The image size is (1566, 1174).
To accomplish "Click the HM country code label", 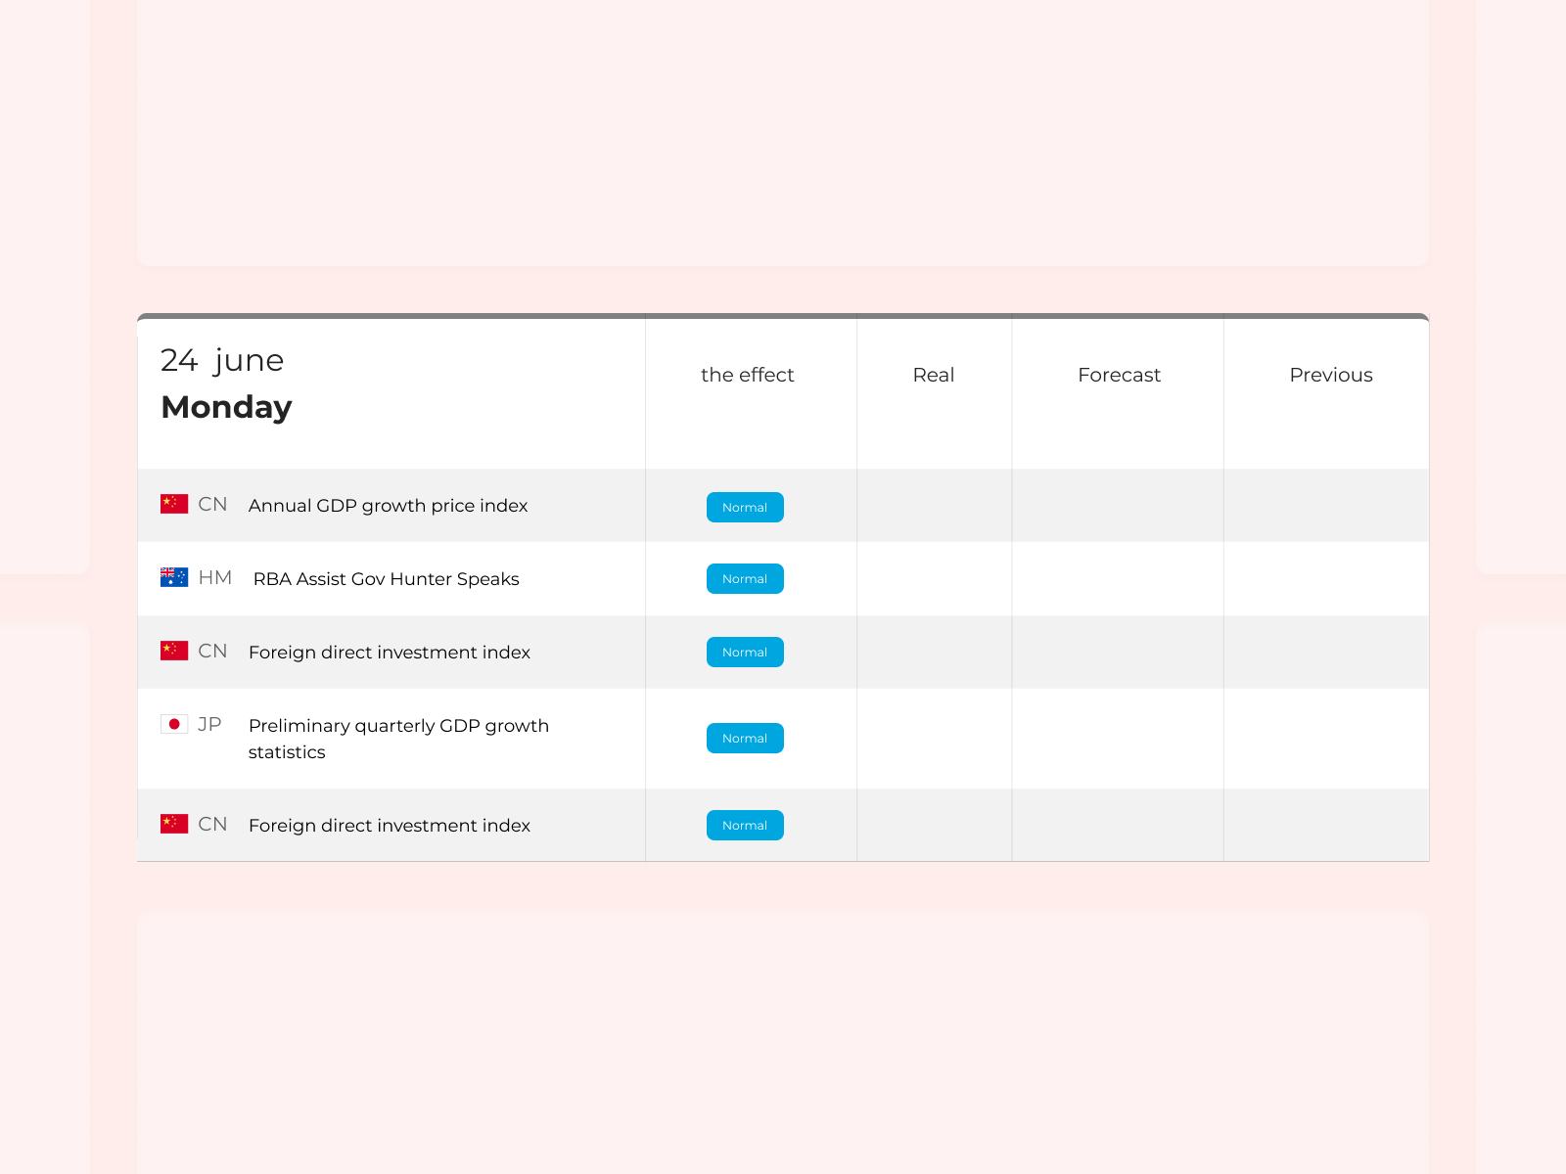I will [214, 577].
